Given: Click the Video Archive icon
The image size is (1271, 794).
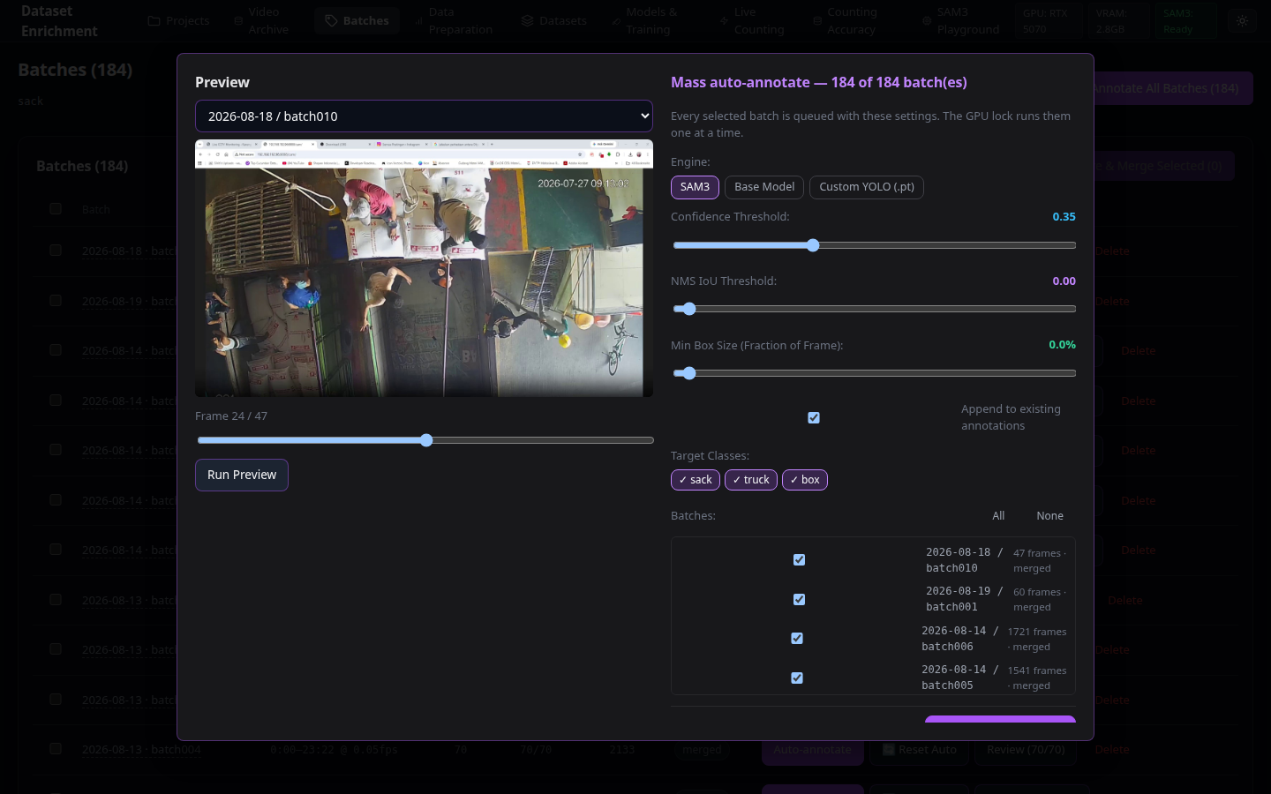Looking at the screenshot, I should [238, 20].
